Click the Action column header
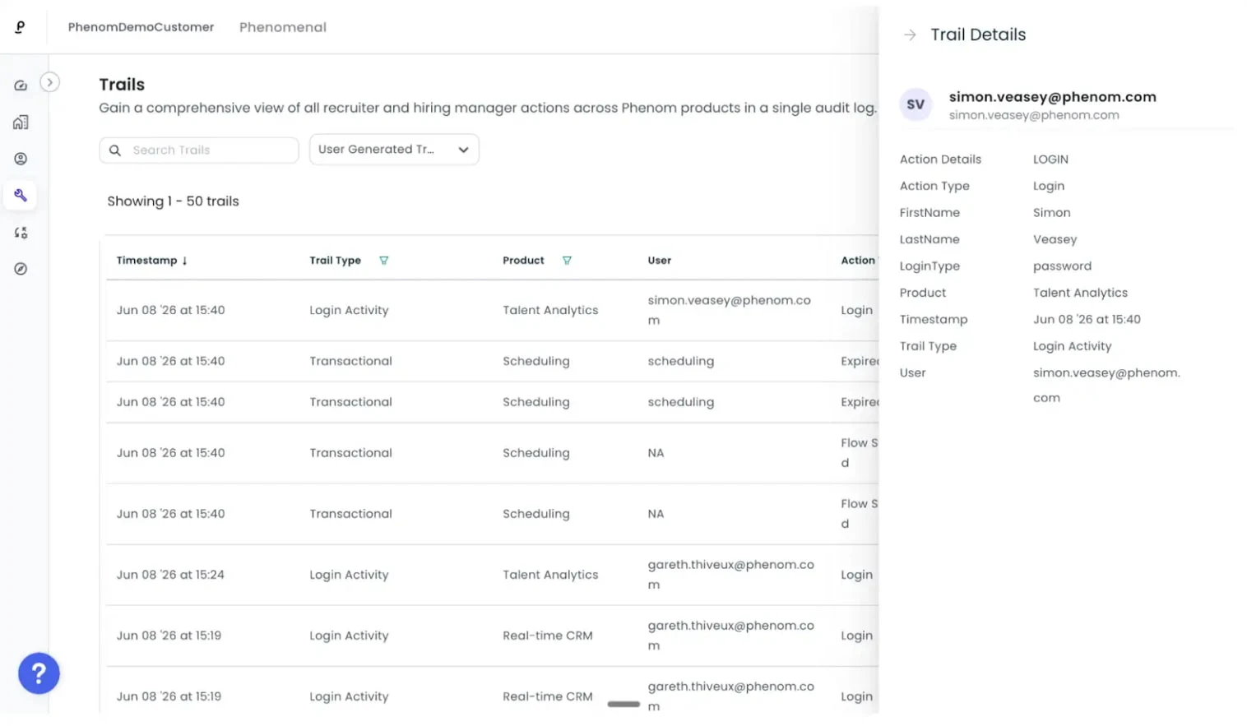Image resolution: width=1247 pixels, height=726 pixels. point(858,261)
